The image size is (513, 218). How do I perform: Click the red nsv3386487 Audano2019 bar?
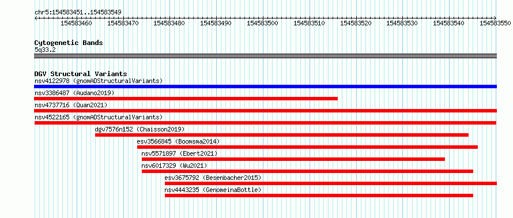(186, 99)
